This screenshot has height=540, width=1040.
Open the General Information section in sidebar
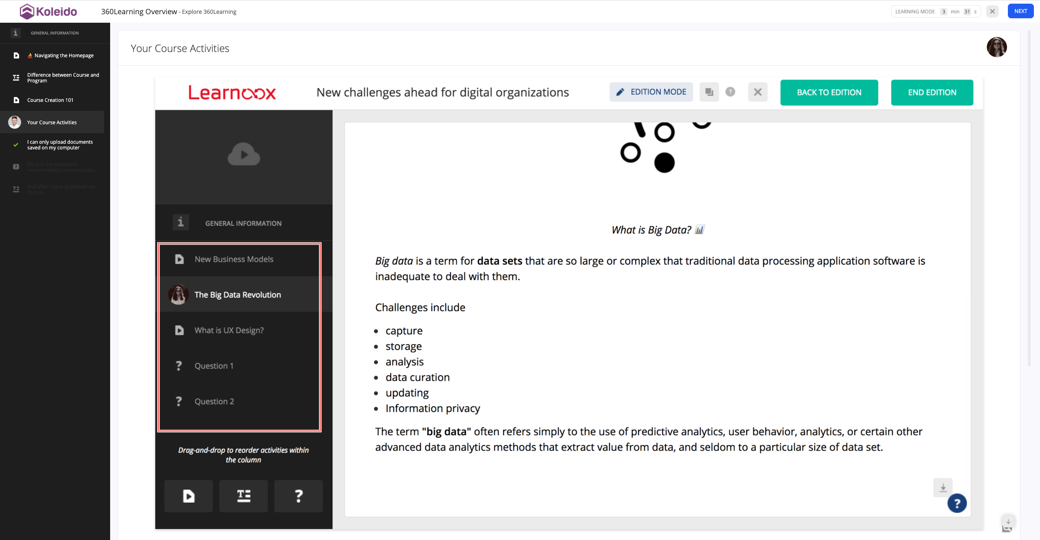(x=54, y=33)
